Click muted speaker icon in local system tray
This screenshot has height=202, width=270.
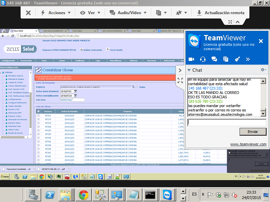point(234,195)
